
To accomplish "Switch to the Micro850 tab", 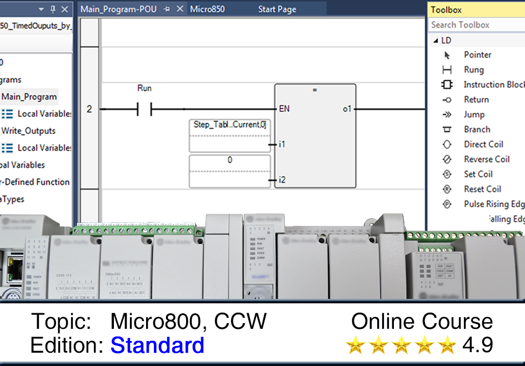I will [x=206, y=9].
